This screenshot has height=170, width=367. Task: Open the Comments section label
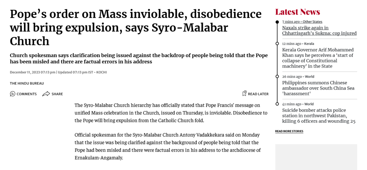[27, 94]
